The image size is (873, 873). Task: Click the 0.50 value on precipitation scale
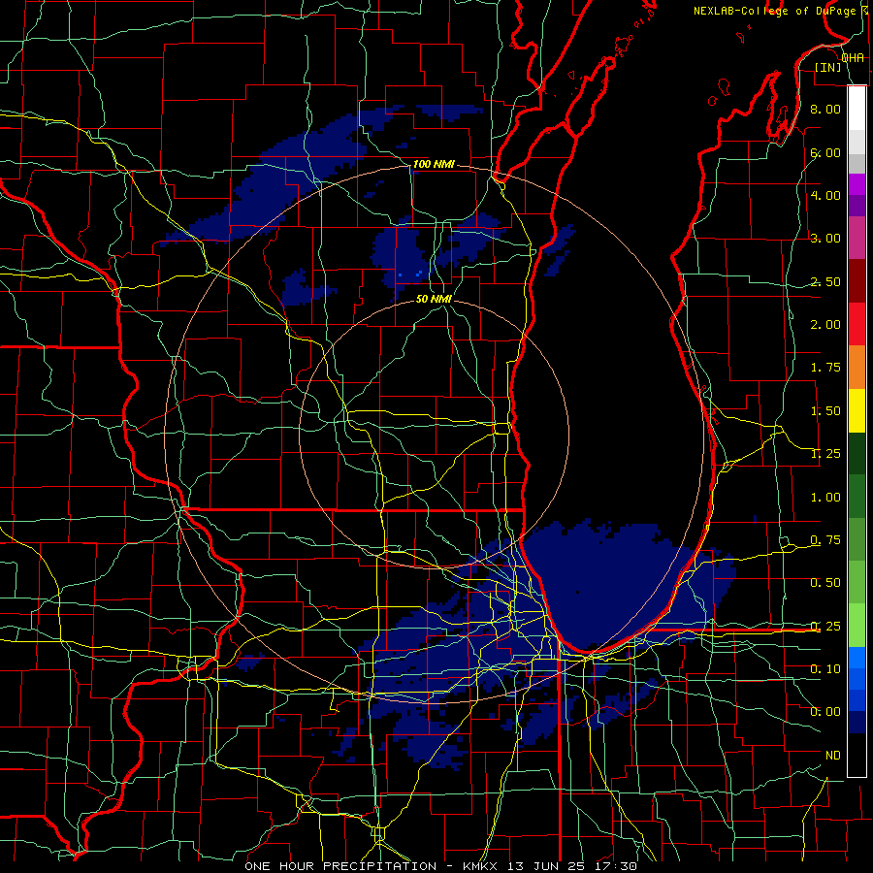825,583
